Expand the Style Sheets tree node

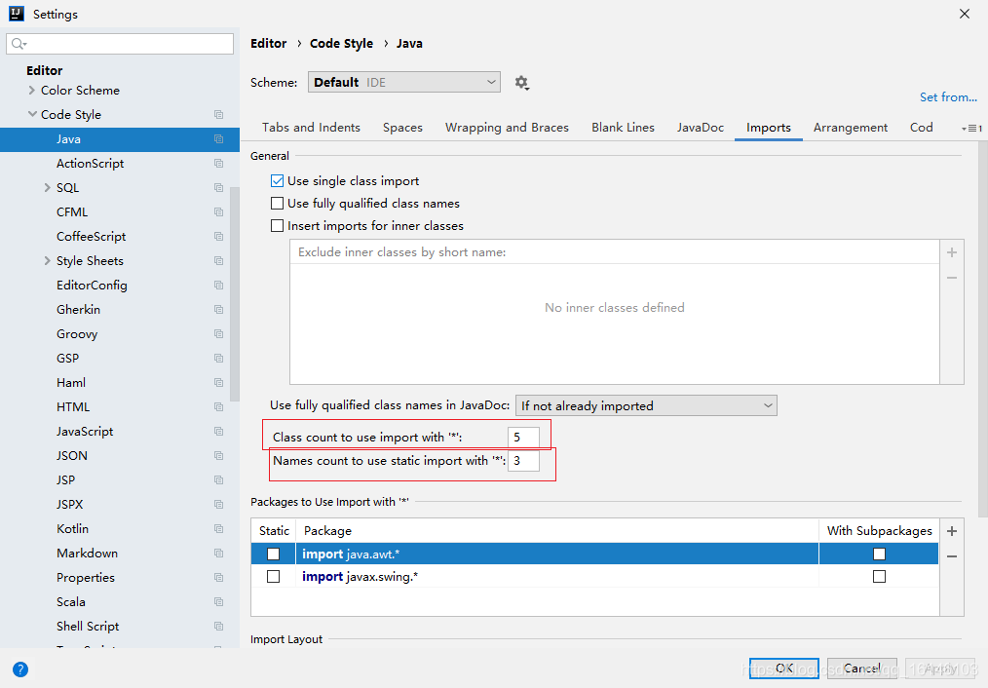(48, 261)
